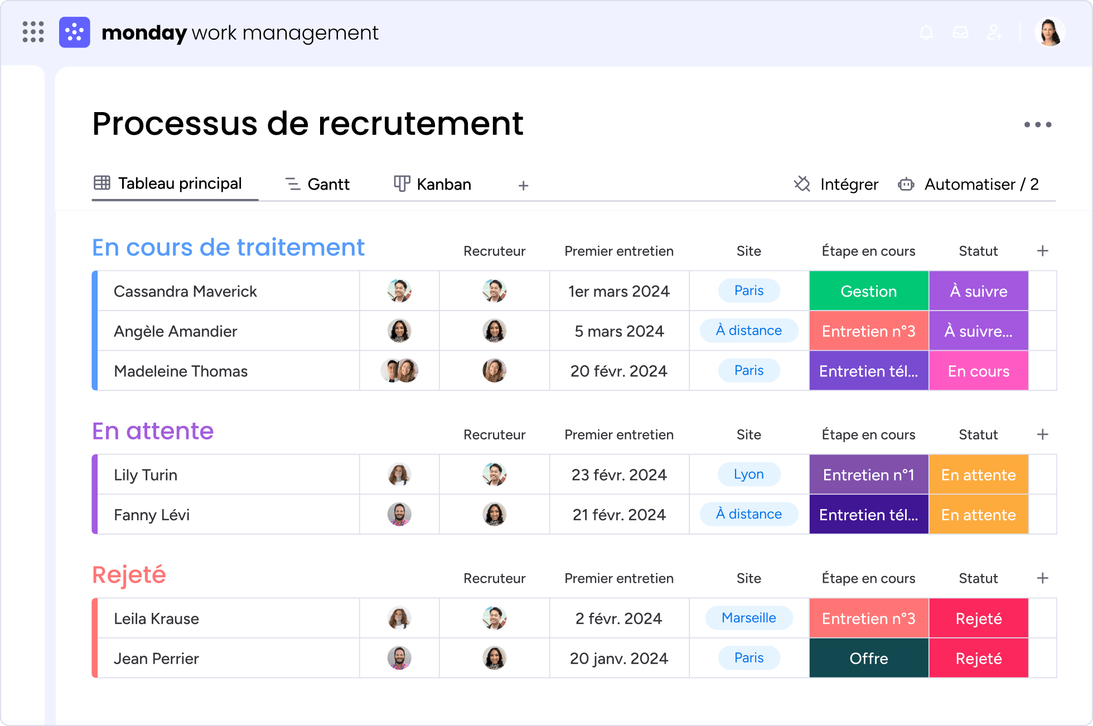Open the inbox tray icon

[960, 32]
